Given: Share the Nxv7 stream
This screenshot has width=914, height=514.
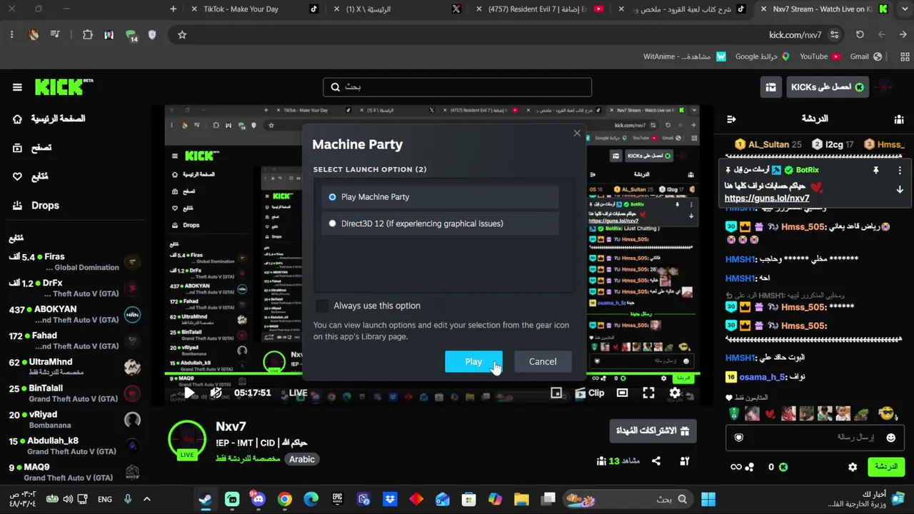Looking at the screenshot, I should tap(657, 461).
